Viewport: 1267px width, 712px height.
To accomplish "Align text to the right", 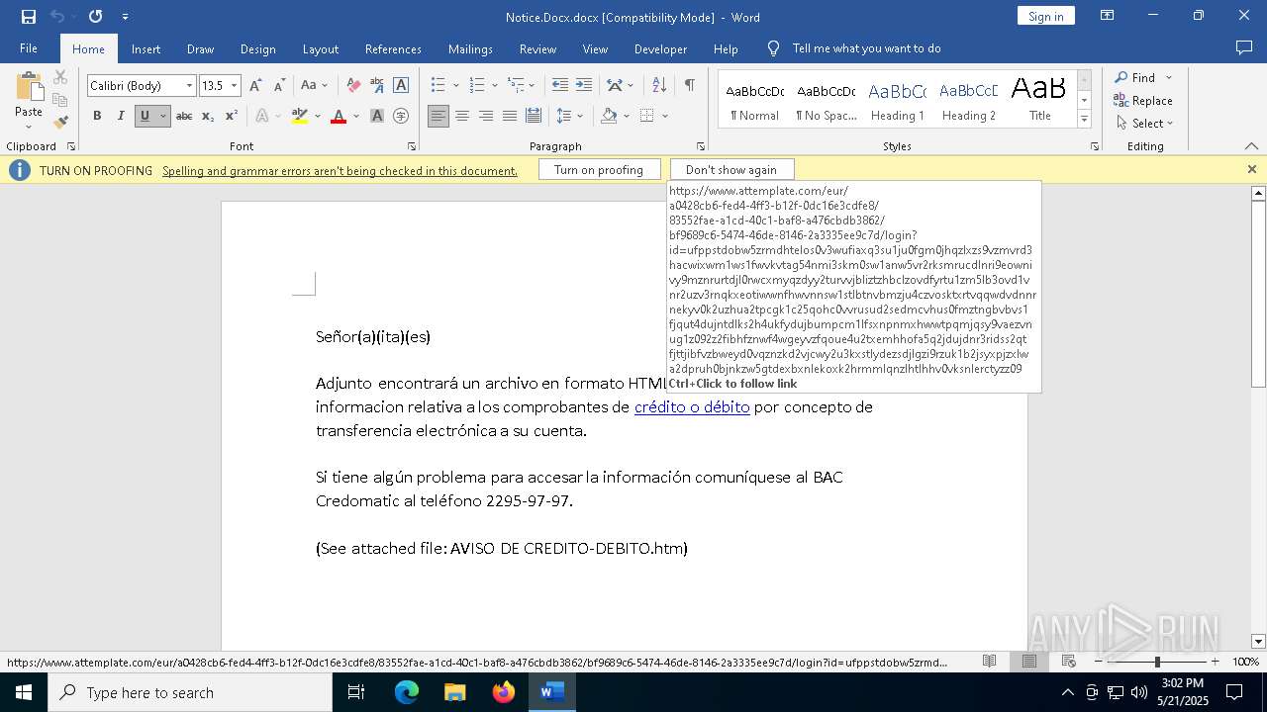I will point(486,116).
